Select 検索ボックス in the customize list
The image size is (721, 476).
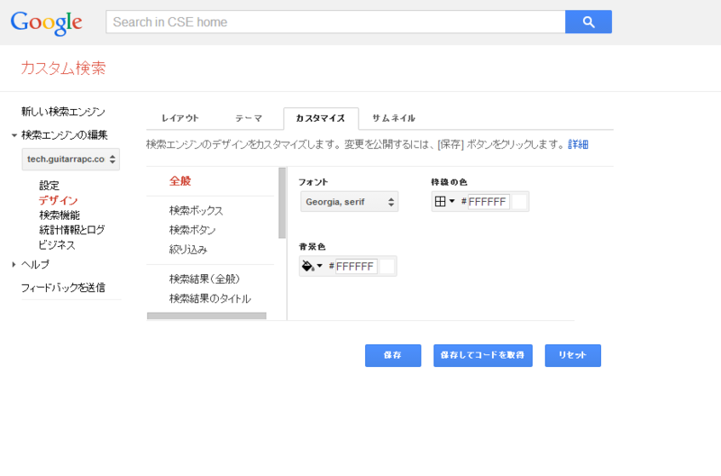click(196, 211)
